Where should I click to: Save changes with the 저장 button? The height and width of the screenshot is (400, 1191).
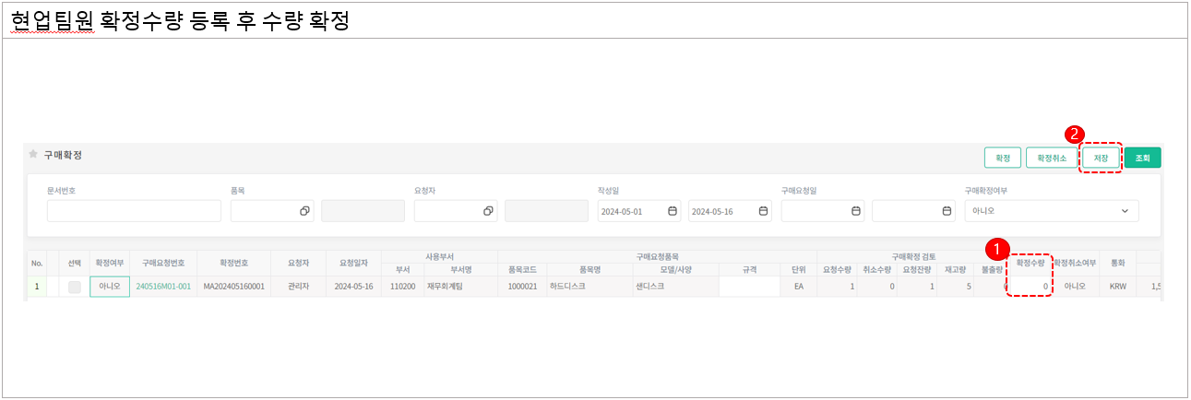point(1101,158)
